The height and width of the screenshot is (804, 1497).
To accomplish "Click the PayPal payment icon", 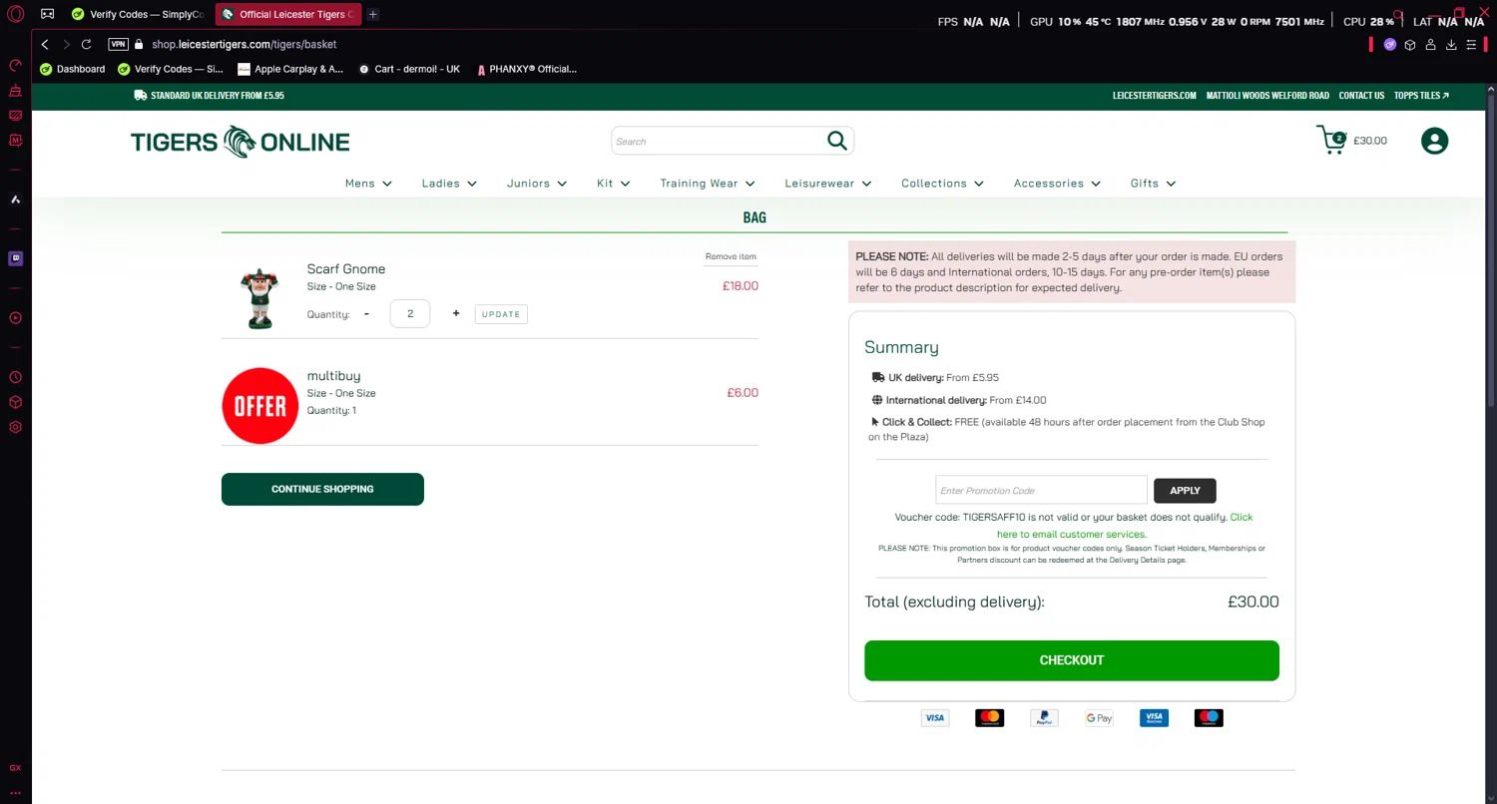I will [1044, 717].
